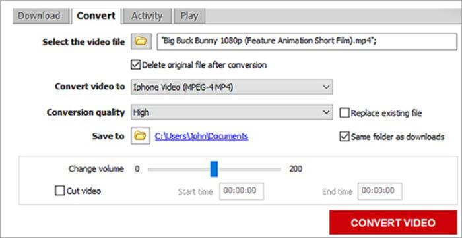The width and height of the screenshot is (462, 238).
Task: Click the Save to label
Action: pyautogui.click(x=108, y=137)
